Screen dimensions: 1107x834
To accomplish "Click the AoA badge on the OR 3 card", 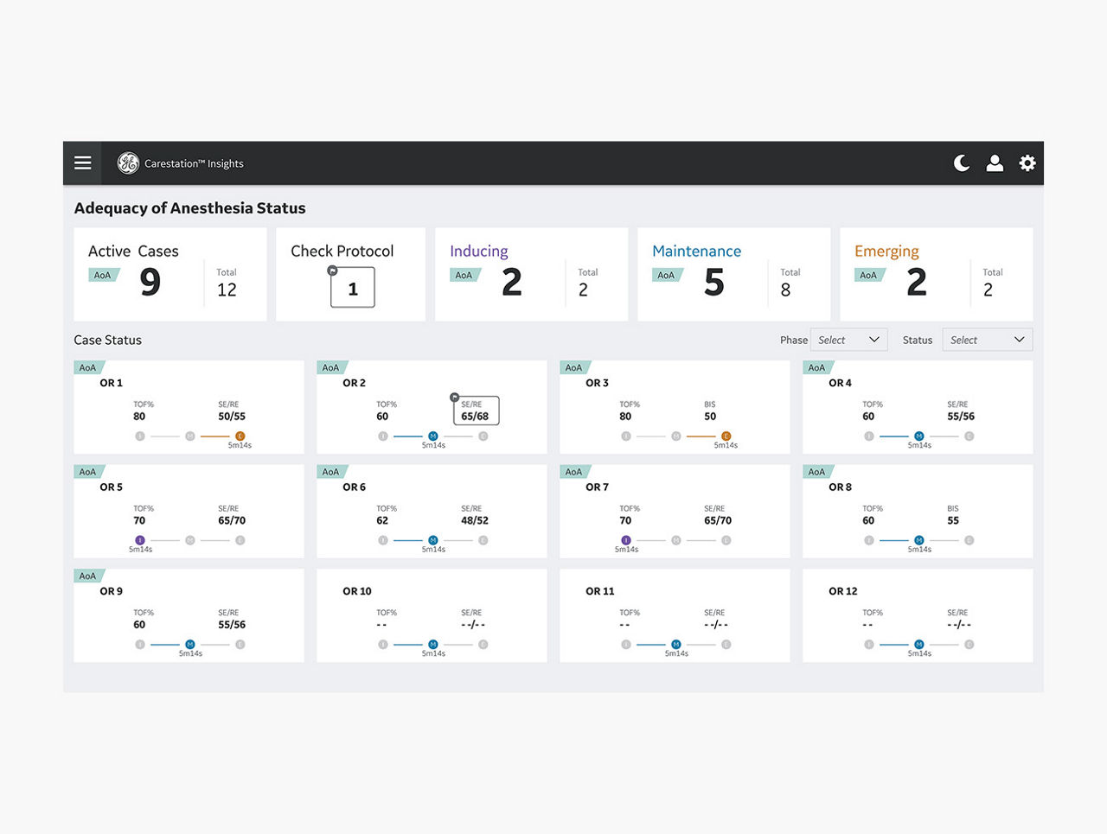I will point(573,368).
